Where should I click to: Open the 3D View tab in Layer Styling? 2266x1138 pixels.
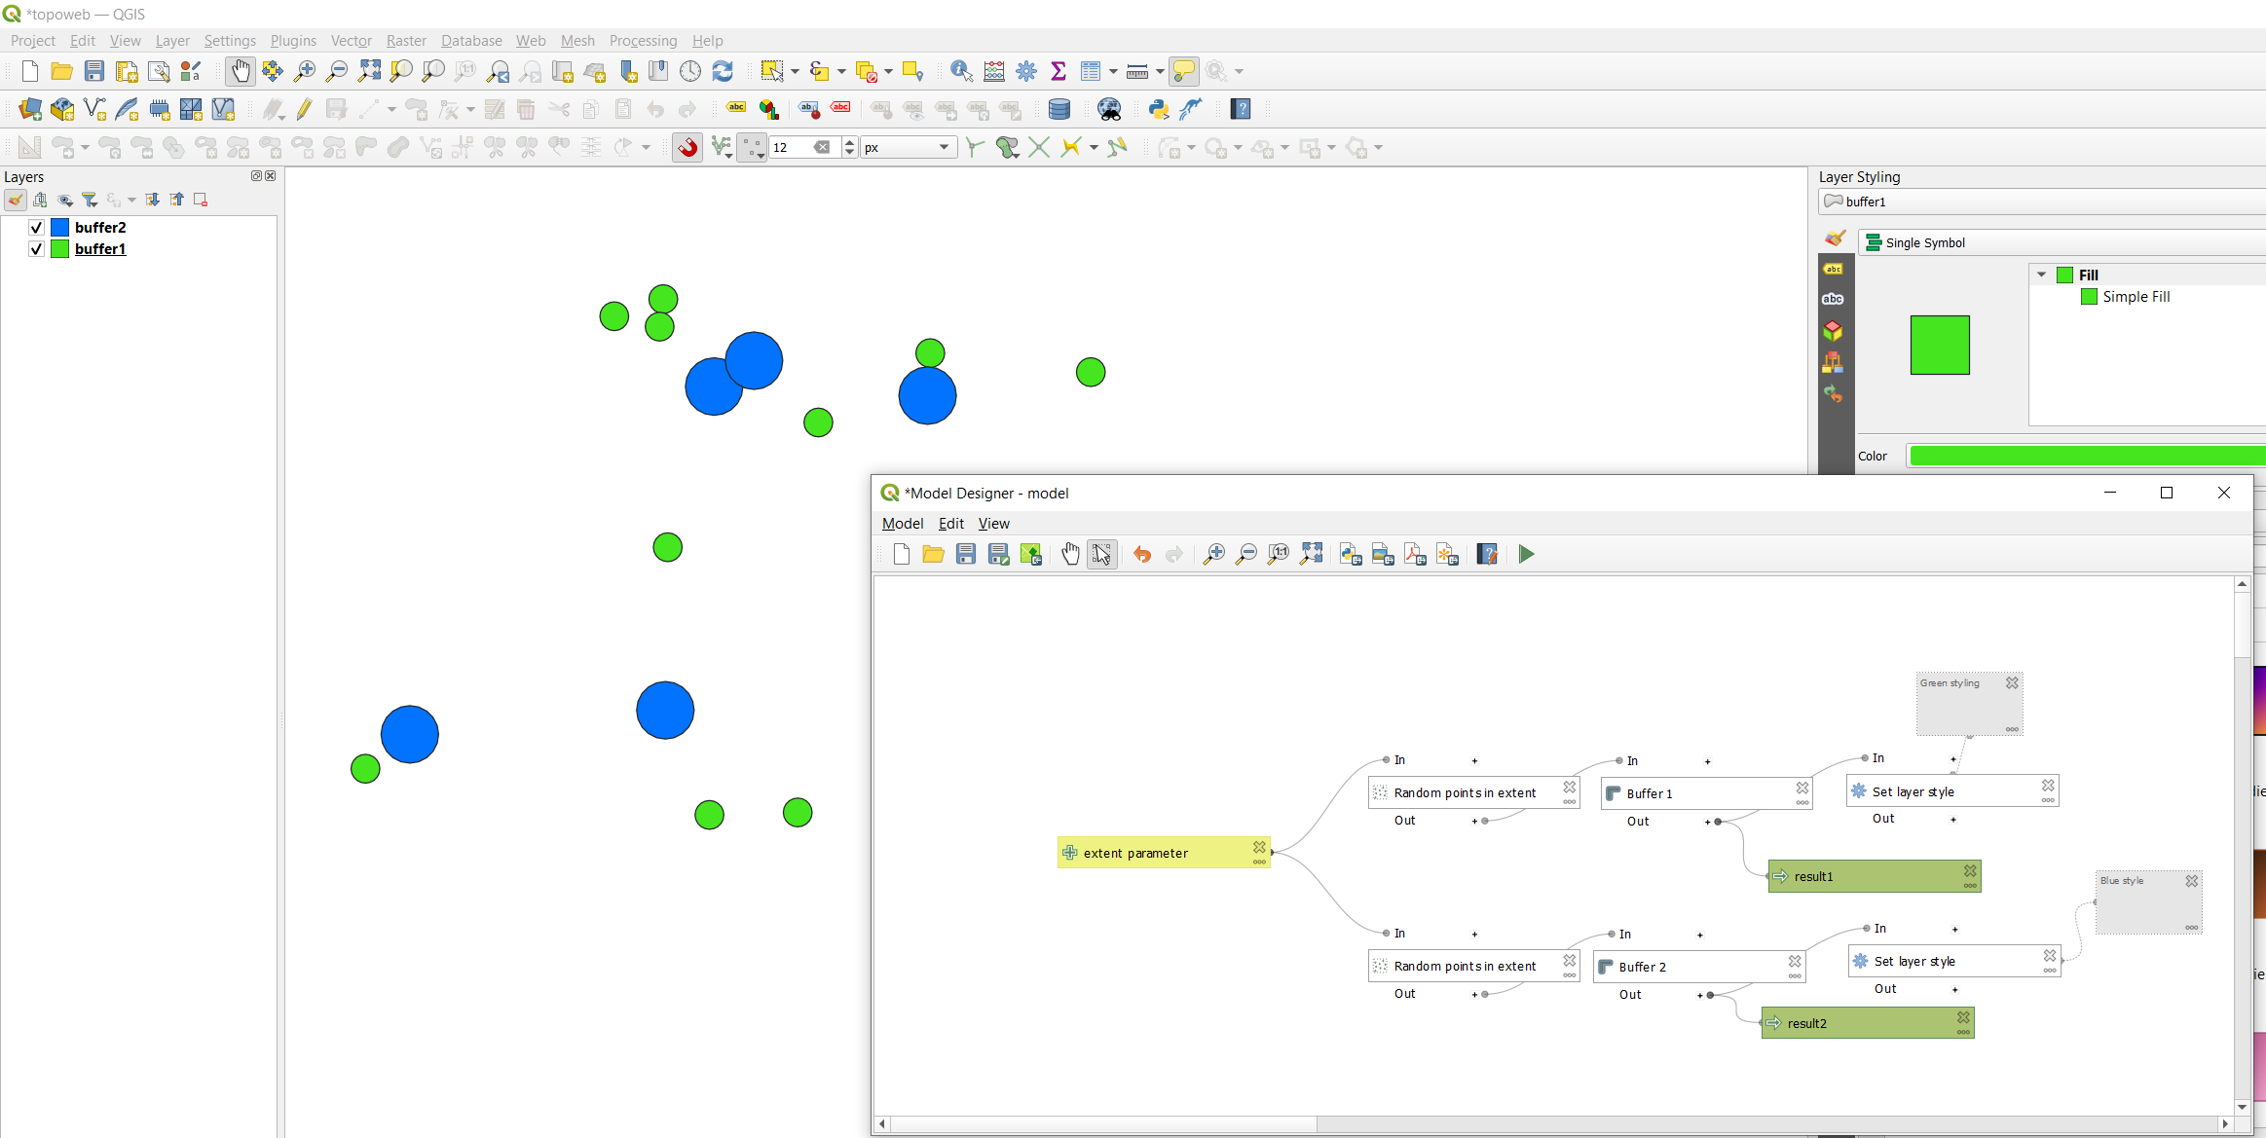pyautogui.click(x=1833, y=331)
